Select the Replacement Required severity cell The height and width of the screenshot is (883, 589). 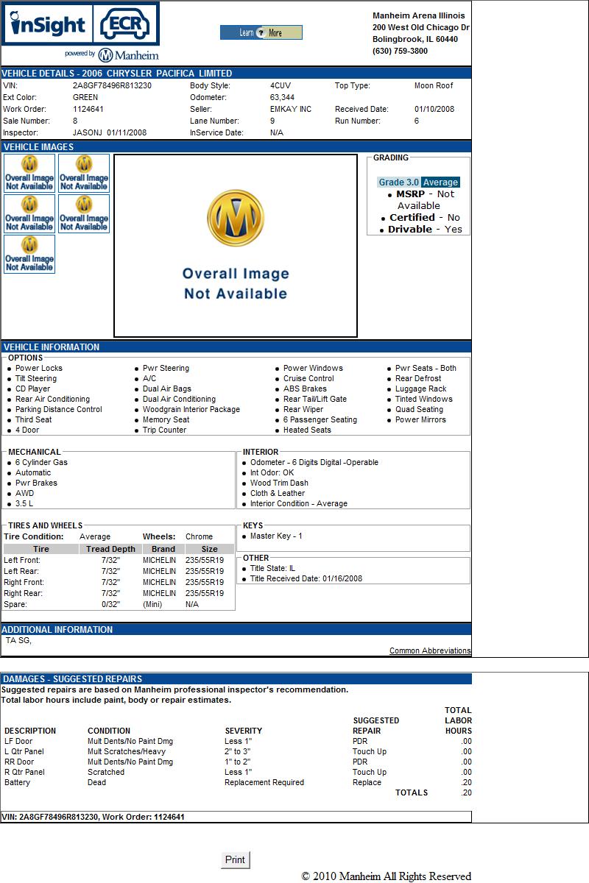(x=264, y=782)
